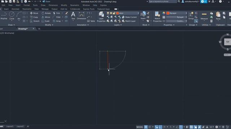This screenshot has height=129, width=231.
Task: Add a new drawing tab
Action: pyautogui.click(x=39, y=29)
